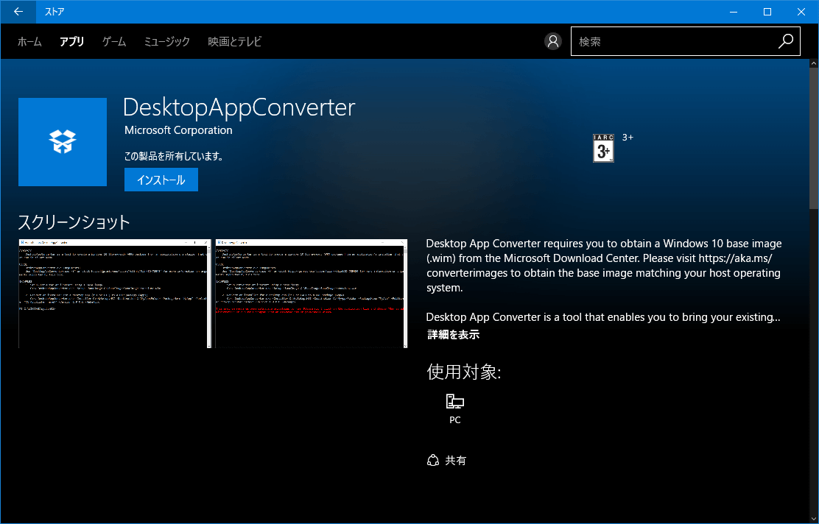Click the PC device icon
Image resolution: width=819 pixels, height=524 pixels.
coord(455,401)
